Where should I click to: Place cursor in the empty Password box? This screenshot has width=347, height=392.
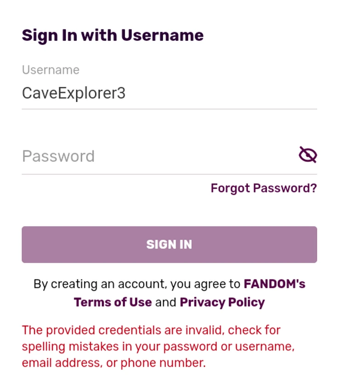138,156
